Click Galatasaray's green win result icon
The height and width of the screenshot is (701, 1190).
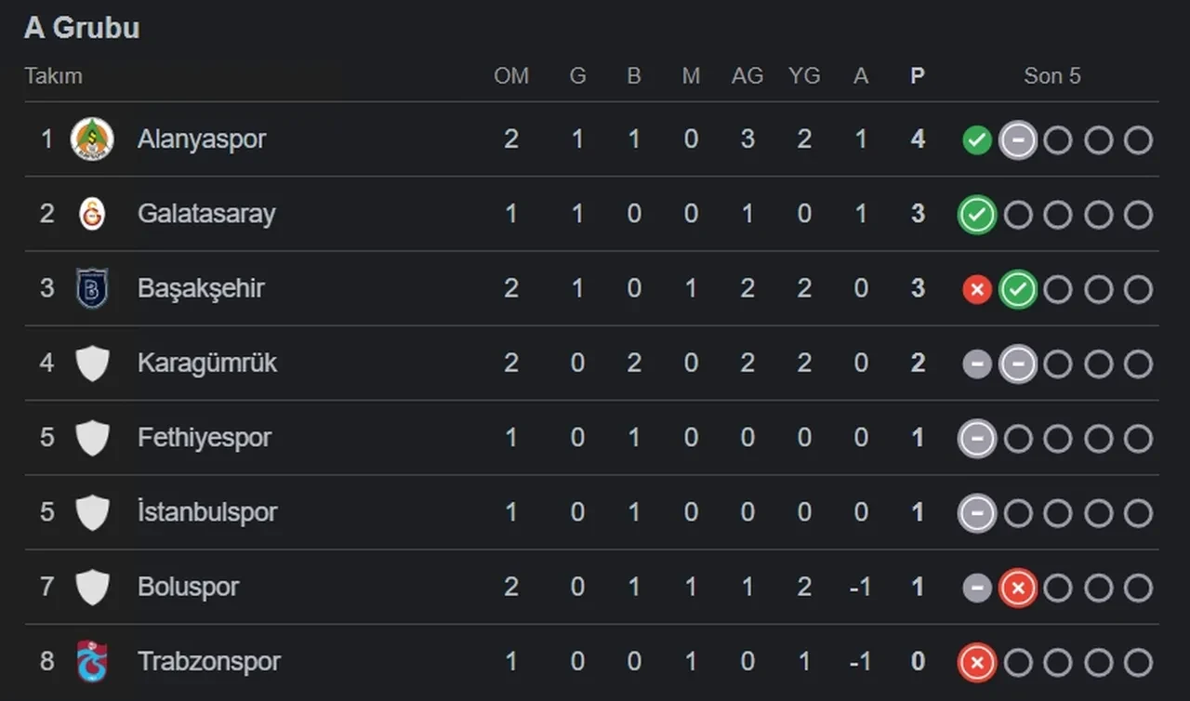pos(976,215)
